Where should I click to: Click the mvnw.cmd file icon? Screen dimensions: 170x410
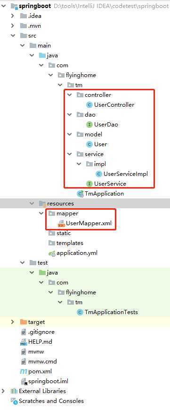pos(24,362)
